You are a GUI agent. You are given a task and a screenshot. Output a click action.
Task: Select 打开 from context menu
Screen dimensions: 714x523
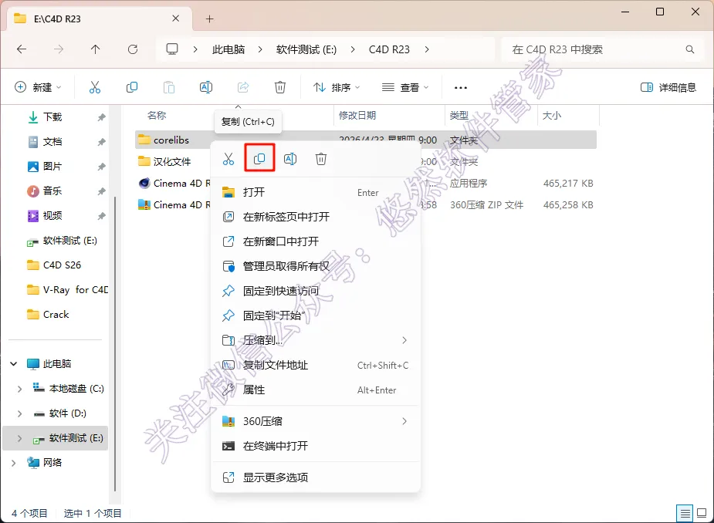[x=316, y=192]
